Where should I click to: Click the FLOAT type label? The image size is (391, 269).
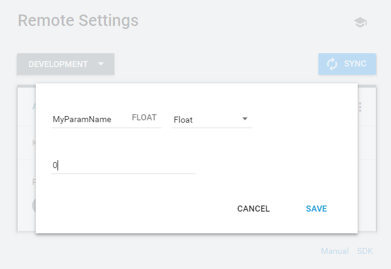(x=144, y=118)
